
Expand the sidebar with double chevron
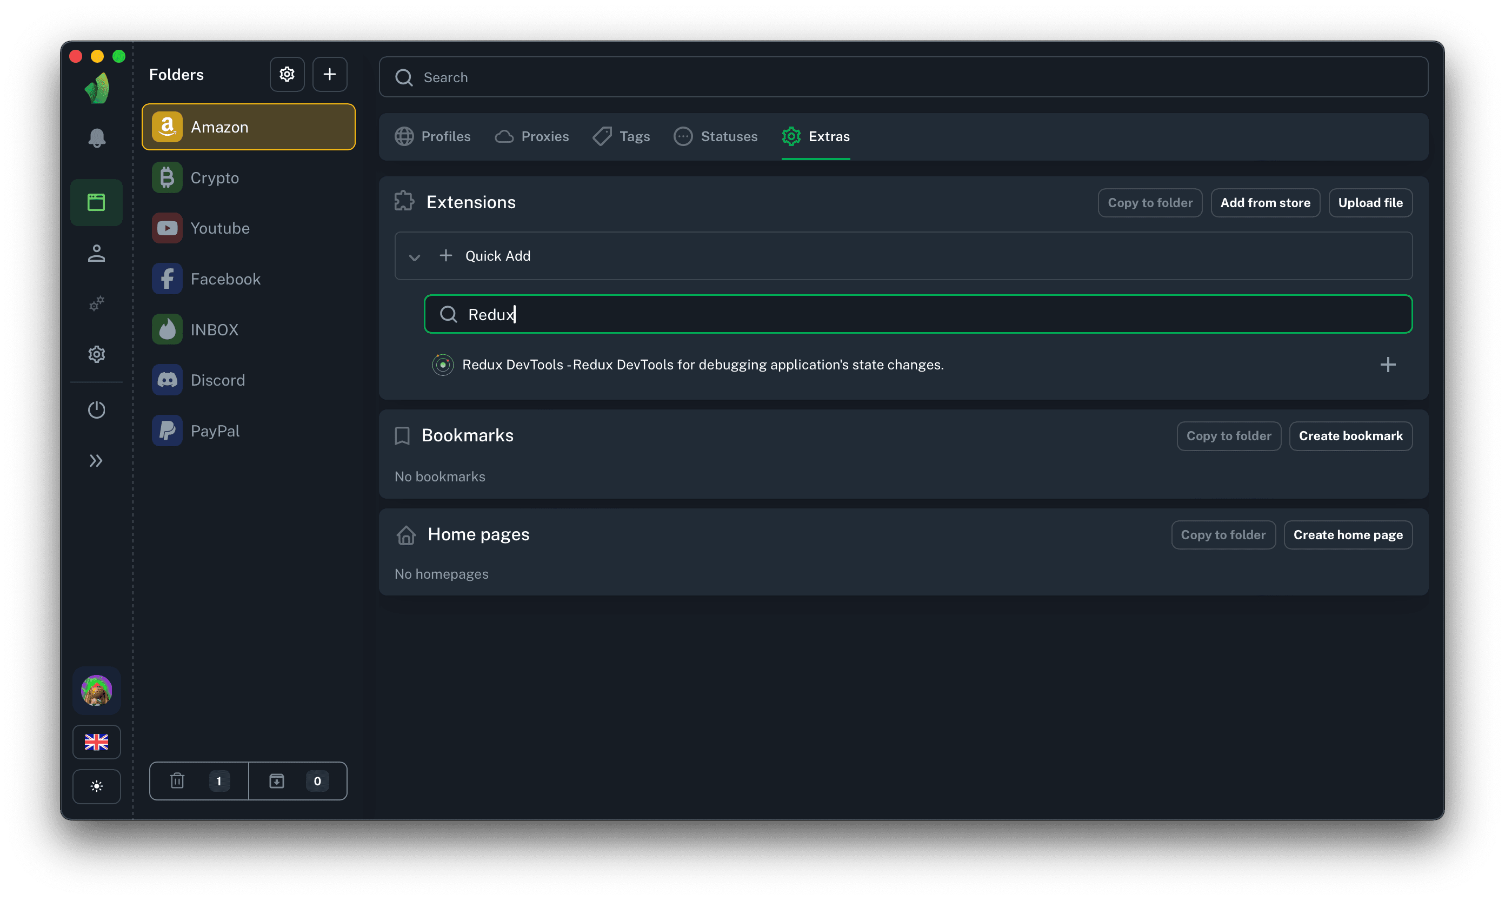coord(96,461)
